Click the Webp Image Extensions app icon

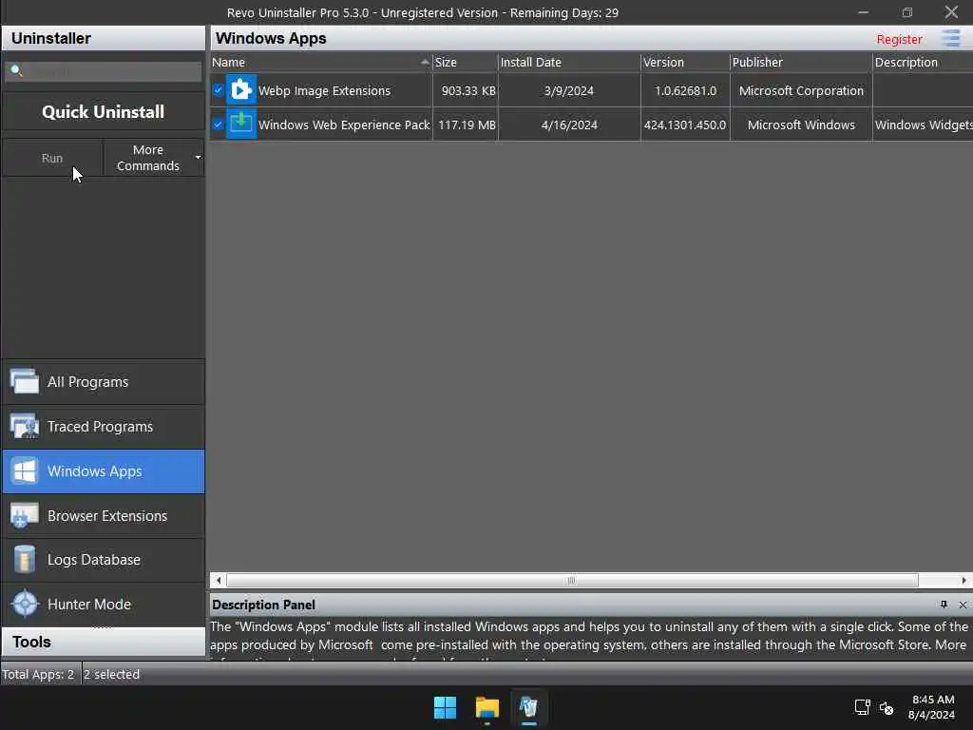tap(240, 90)
